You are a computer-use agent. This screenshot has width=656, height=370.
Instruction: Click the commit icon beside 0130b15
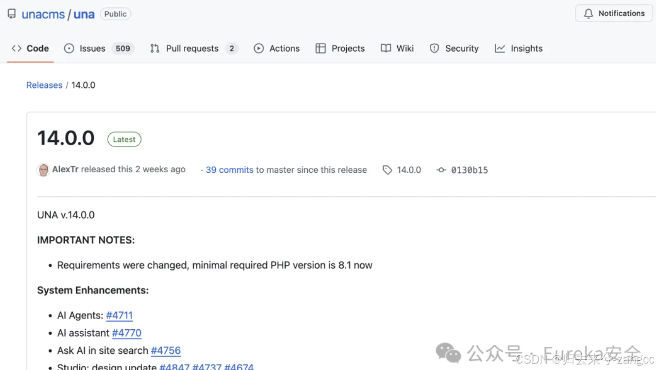point(441,170)
